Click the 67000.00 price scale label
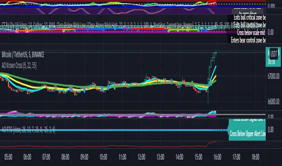 [274, 76]
